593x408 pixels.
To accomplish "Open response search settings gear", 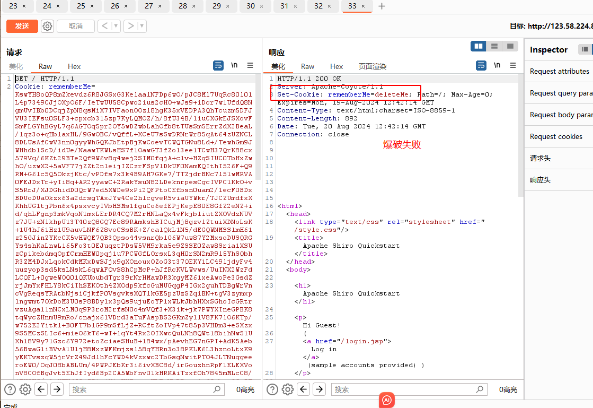I will click(287, 389).
